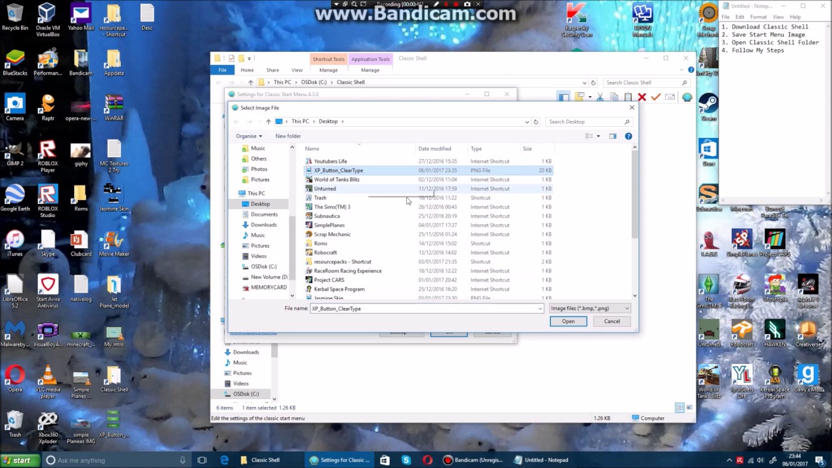Click the File name input field

pyautogui.click(x=422, y=308)
